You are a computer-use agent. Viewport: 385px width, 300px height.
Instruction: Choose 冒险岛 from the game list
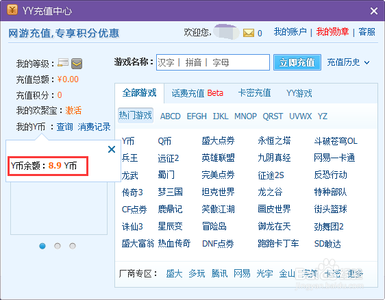pos(214,226)
